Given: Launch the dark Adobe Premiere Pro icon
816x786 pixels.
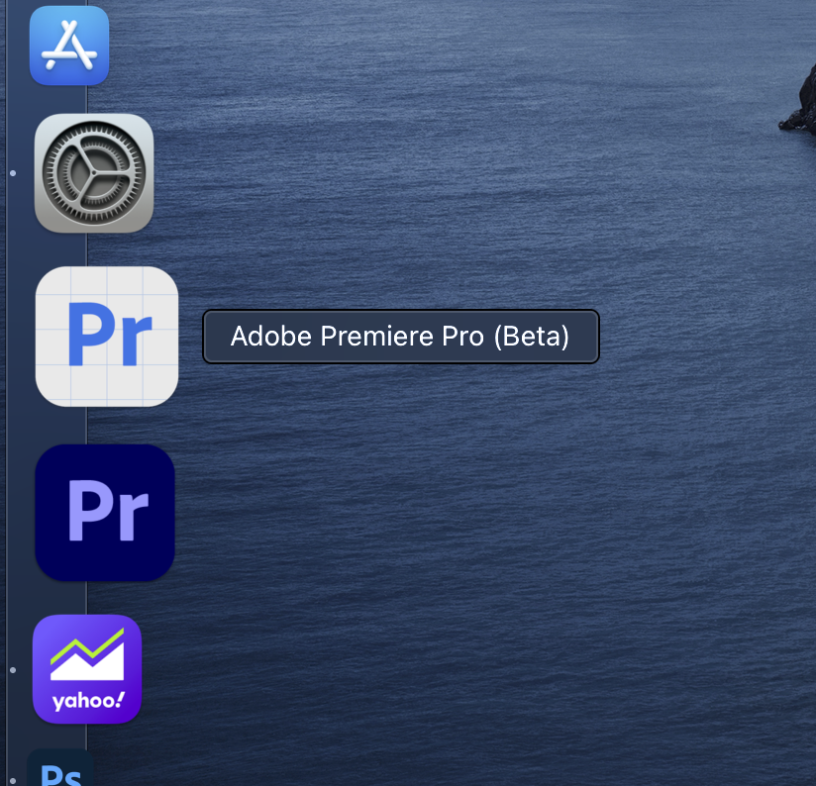Looking at the screenshot, I should tap(105, 513).
